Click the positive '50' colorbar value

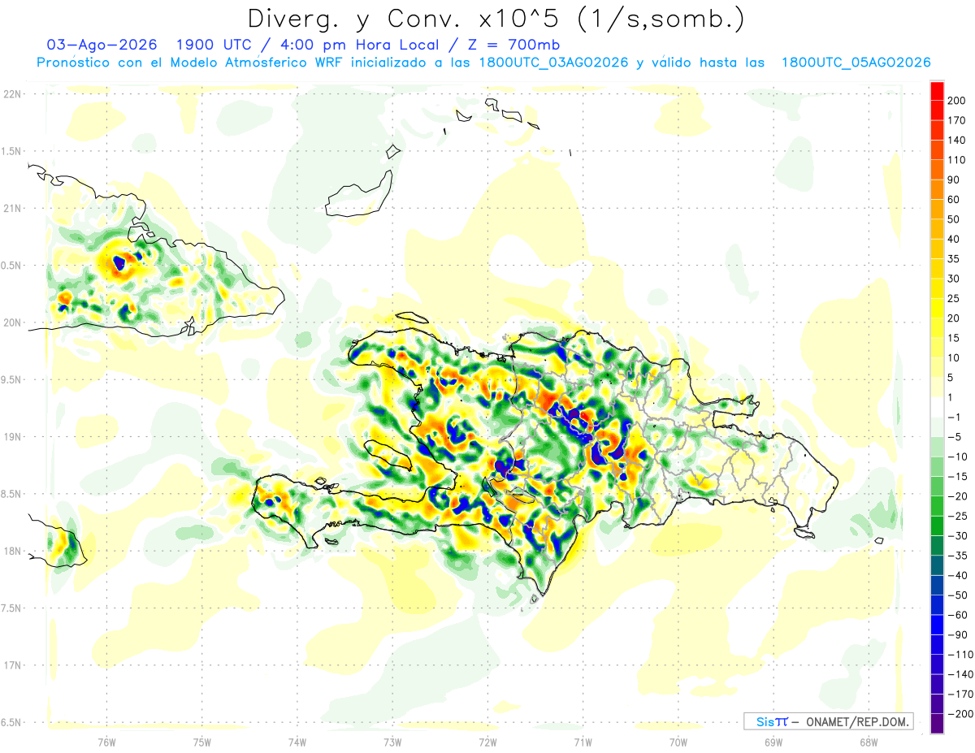point(954,219)
